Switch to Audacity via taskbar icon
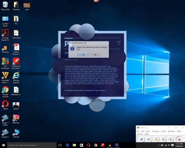This screenshot has height=148, width=185. pos(110,145)
